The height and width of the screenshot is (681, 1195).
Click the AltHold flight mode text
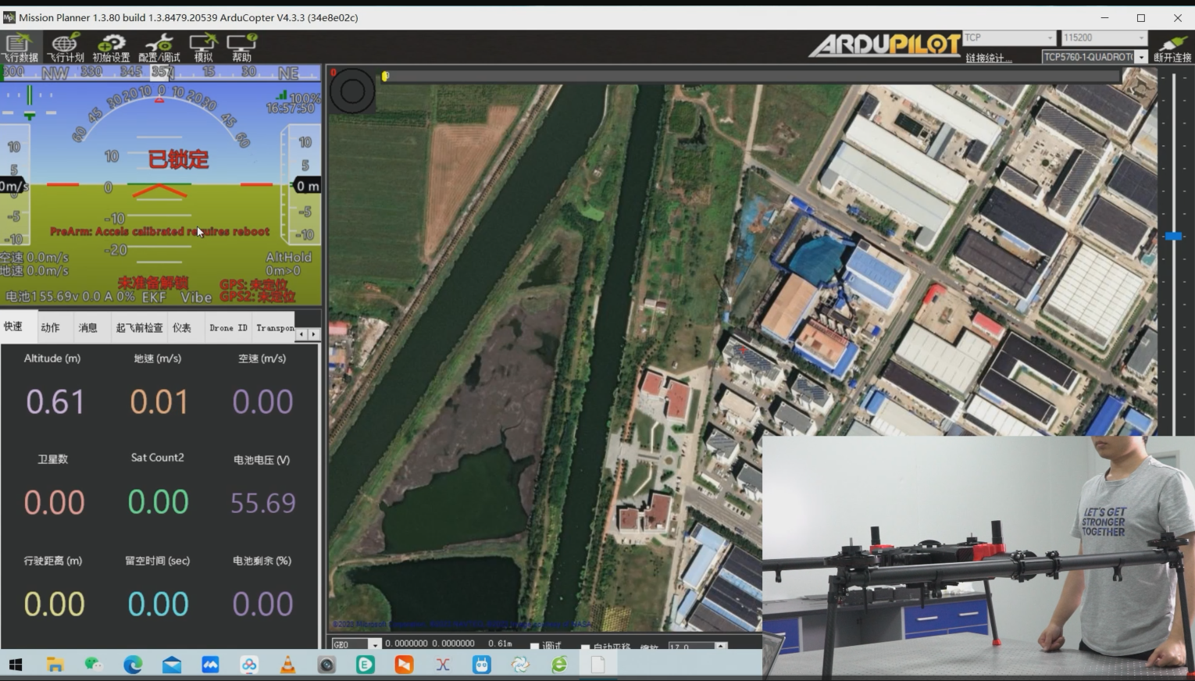tap(288, 257)
